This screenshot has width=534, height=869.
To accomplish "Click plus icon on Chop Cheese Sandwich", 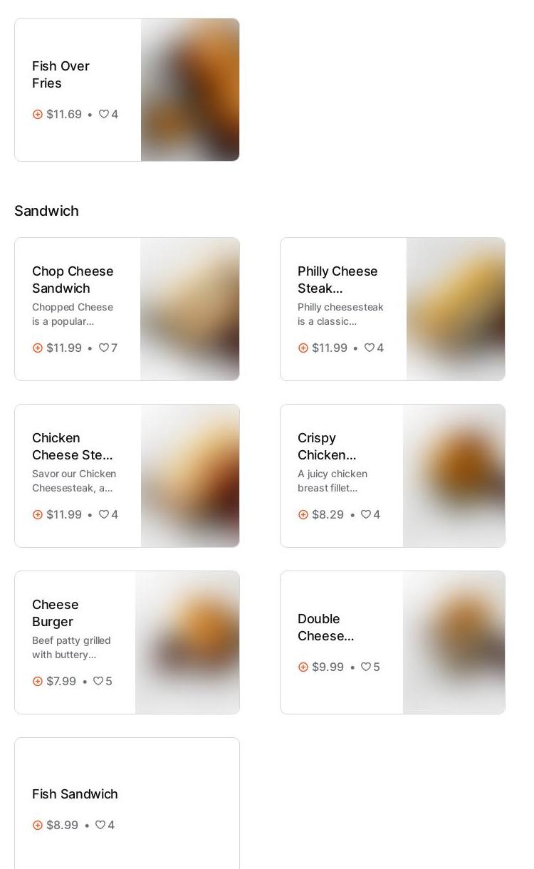I will pos(38,348).
